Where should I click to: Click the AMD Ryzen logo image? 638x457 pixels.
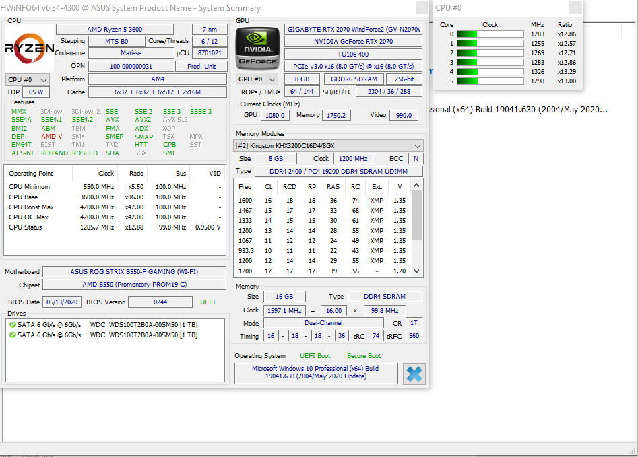pyautogui.click(x=29, y=48)
